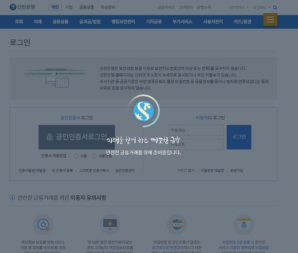298x253 pixels.
Task: Click the padlock browser window icon
Action: click(x=244, y=224)
